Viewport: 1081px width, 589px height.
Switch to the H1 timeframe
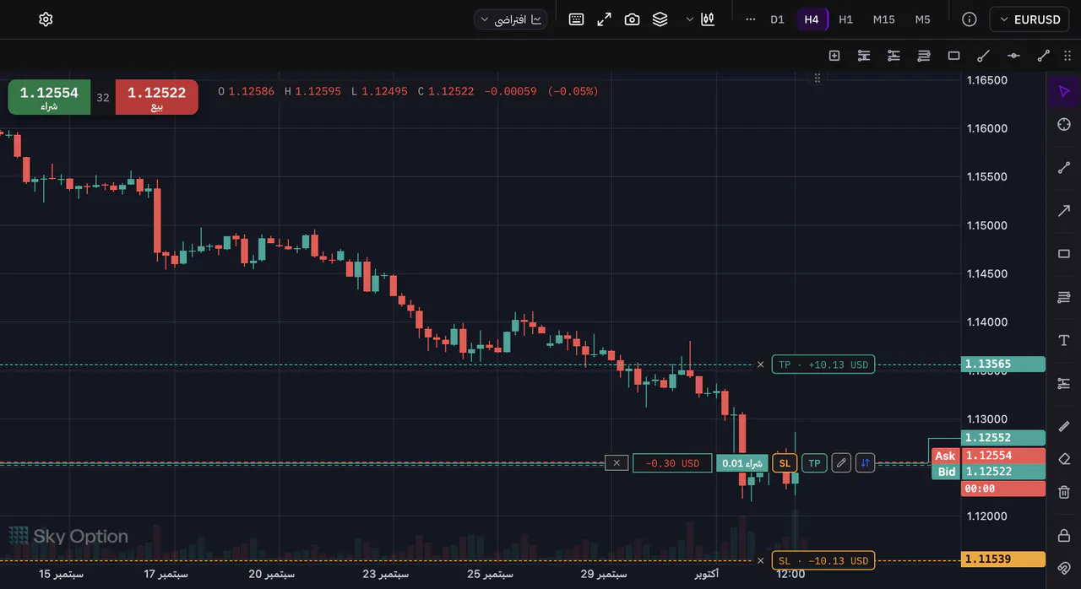(845, 19)
